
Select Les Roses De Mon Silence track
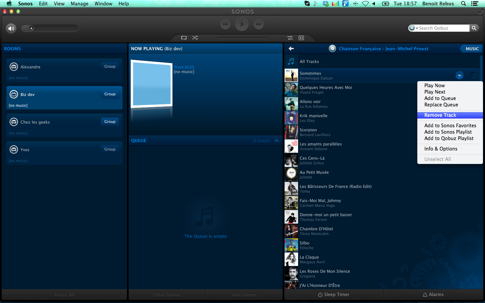382,273
